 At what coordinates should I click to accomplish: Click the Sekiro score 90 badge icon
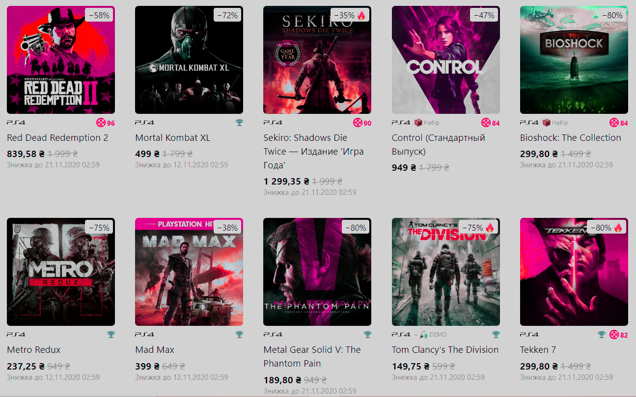pyautogui.click(x=358, y=123)
